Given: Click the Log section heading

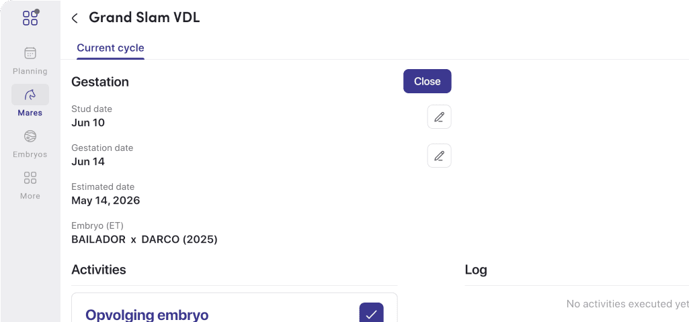Looking at the screenshot, I should [x=476, y=270].
